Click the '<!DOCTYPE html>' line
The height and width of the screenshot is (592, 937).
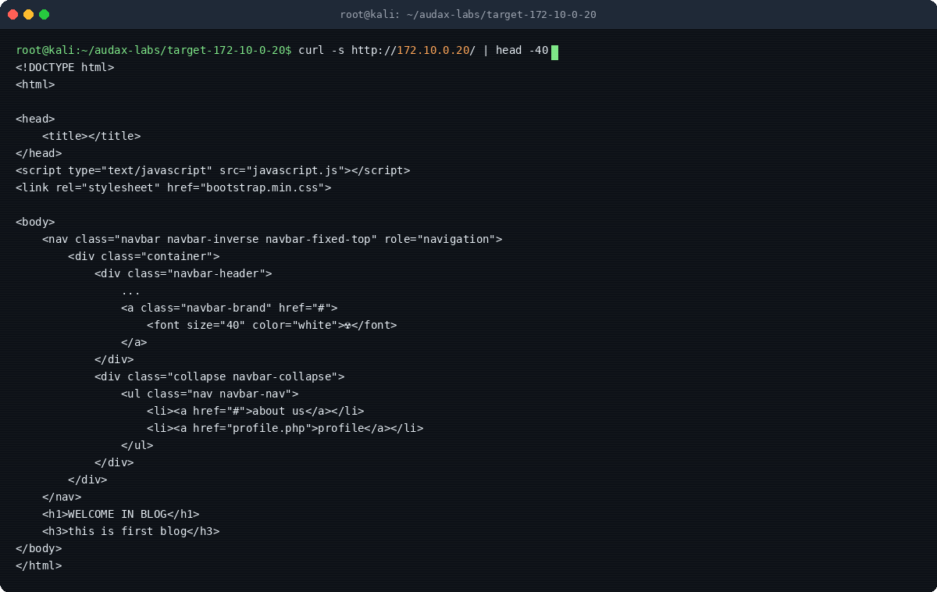(x=65, y=67)
